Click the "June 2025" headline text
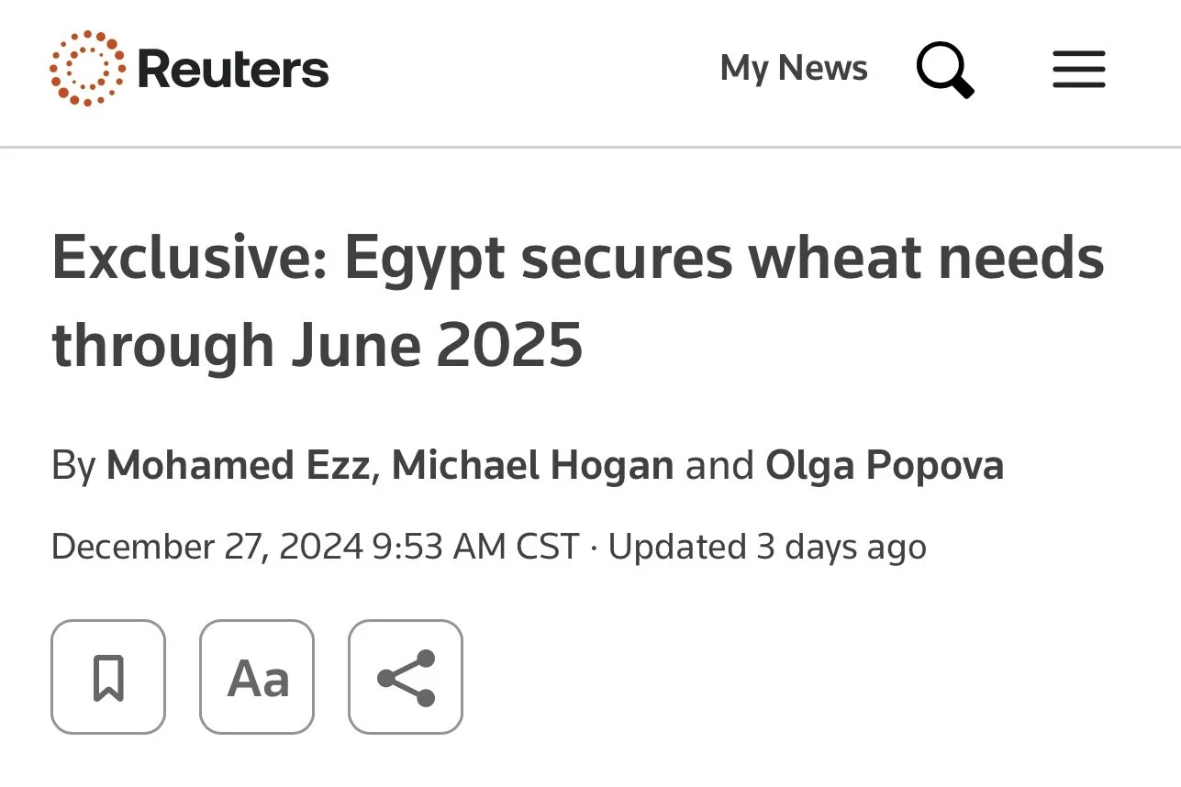Screen dimensions: 1181x787 437,346
